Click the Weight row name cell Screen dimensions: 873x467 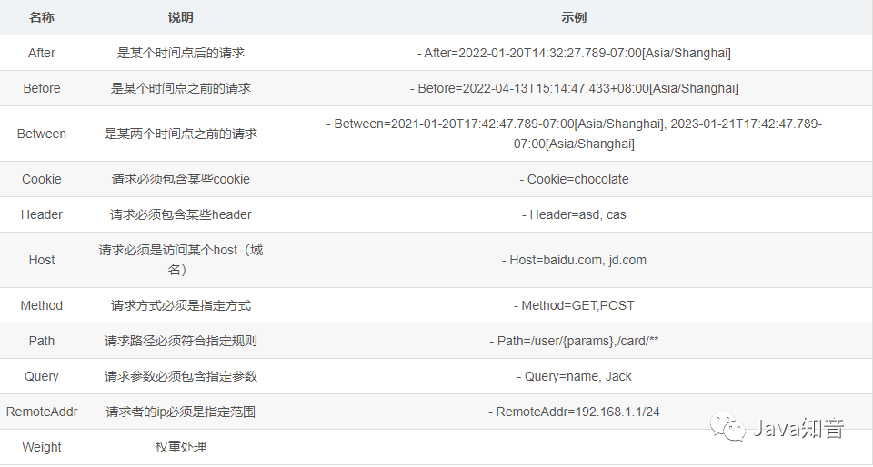point(42,448)
